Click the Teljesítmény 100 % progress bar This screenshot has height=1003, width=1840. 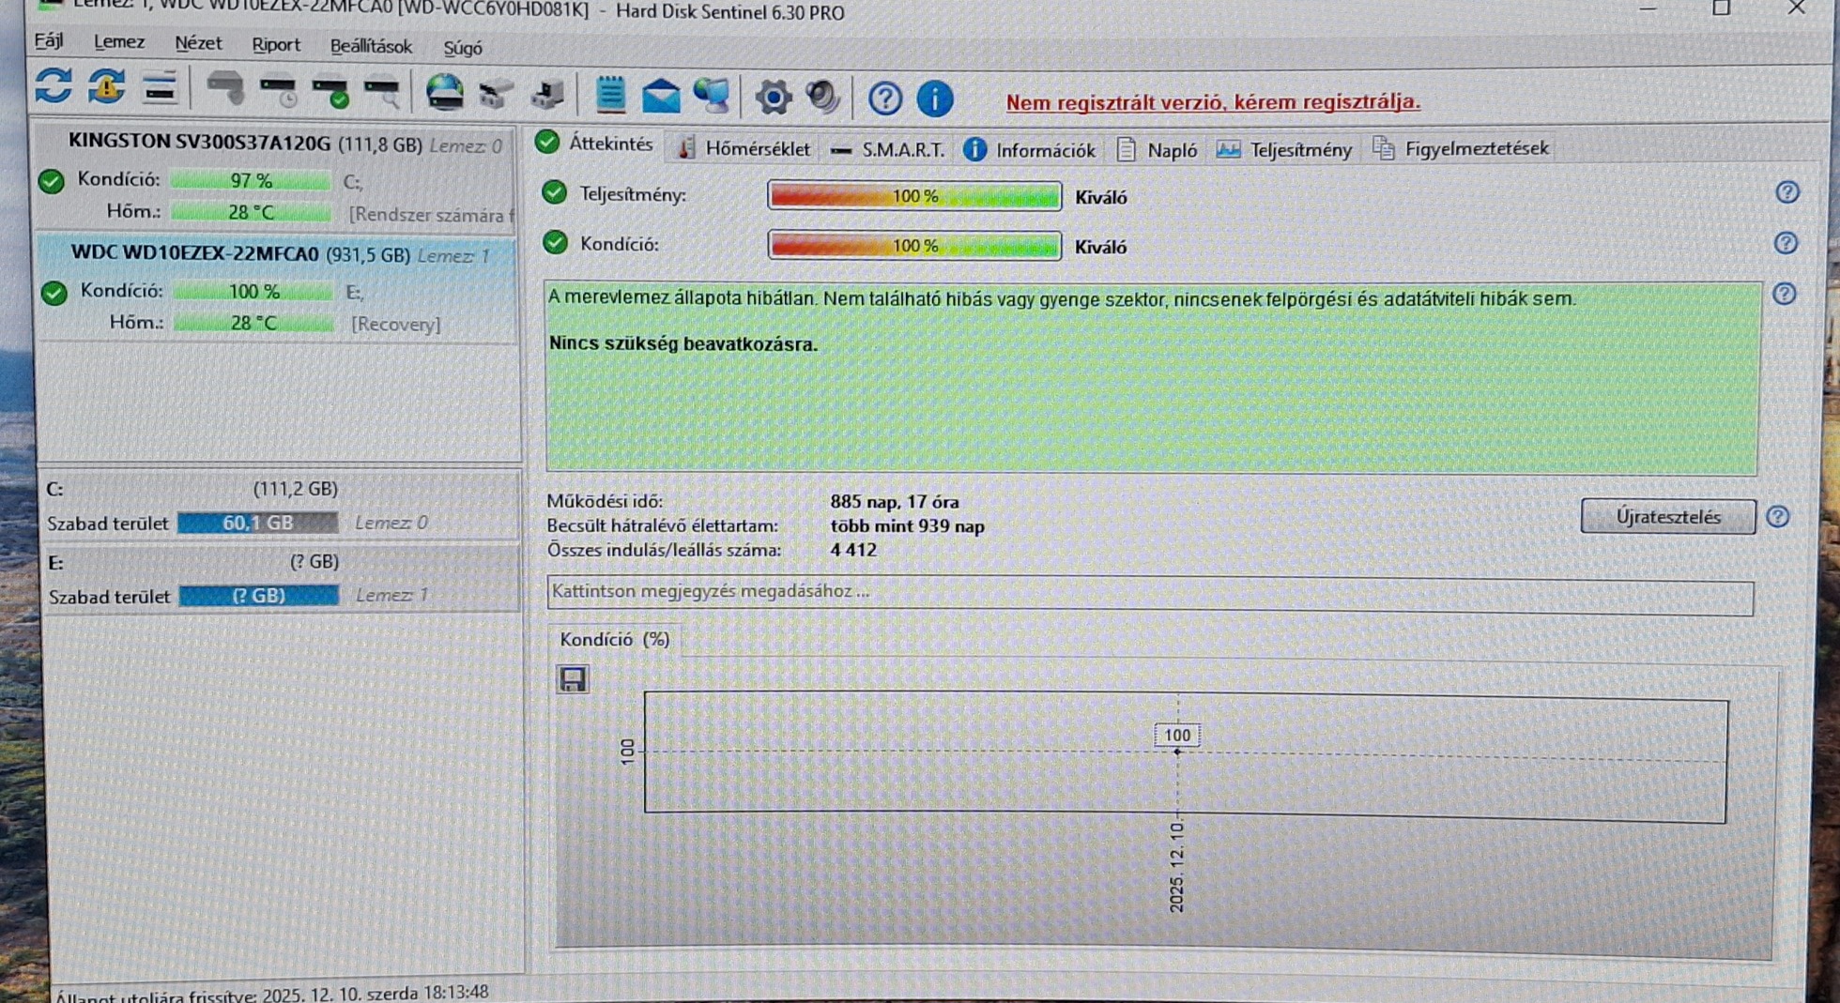click(914, 196)
